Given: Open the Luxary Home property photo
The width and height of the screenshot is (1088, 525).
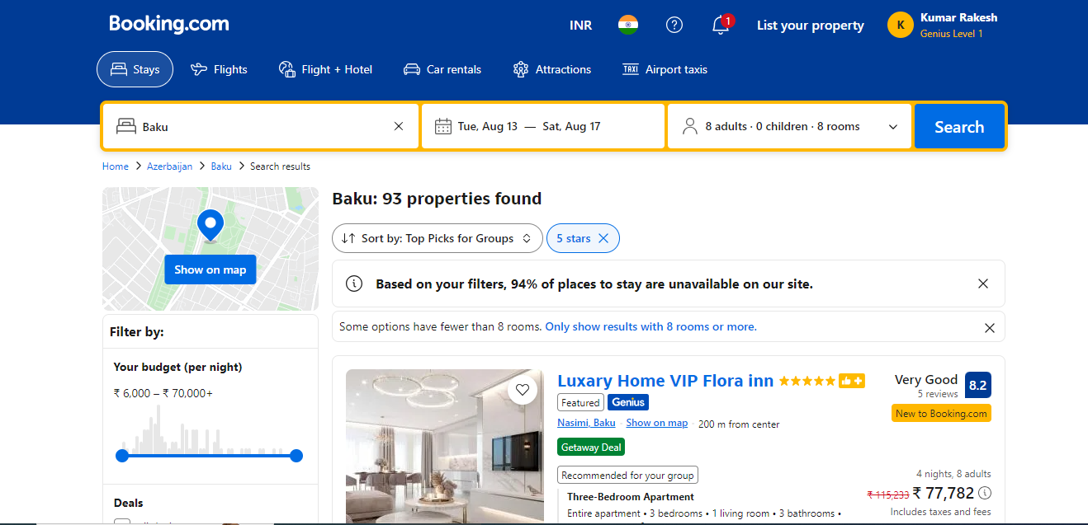Looking at the screenshot, I should point(445,446).
